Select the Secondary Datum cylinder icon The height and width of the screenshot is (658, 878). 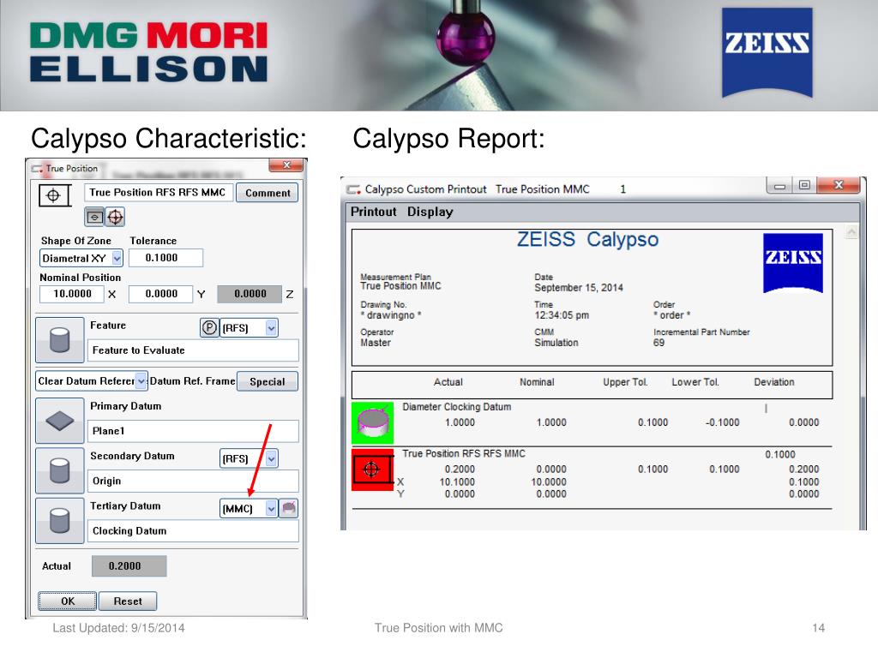click(60, 470)
